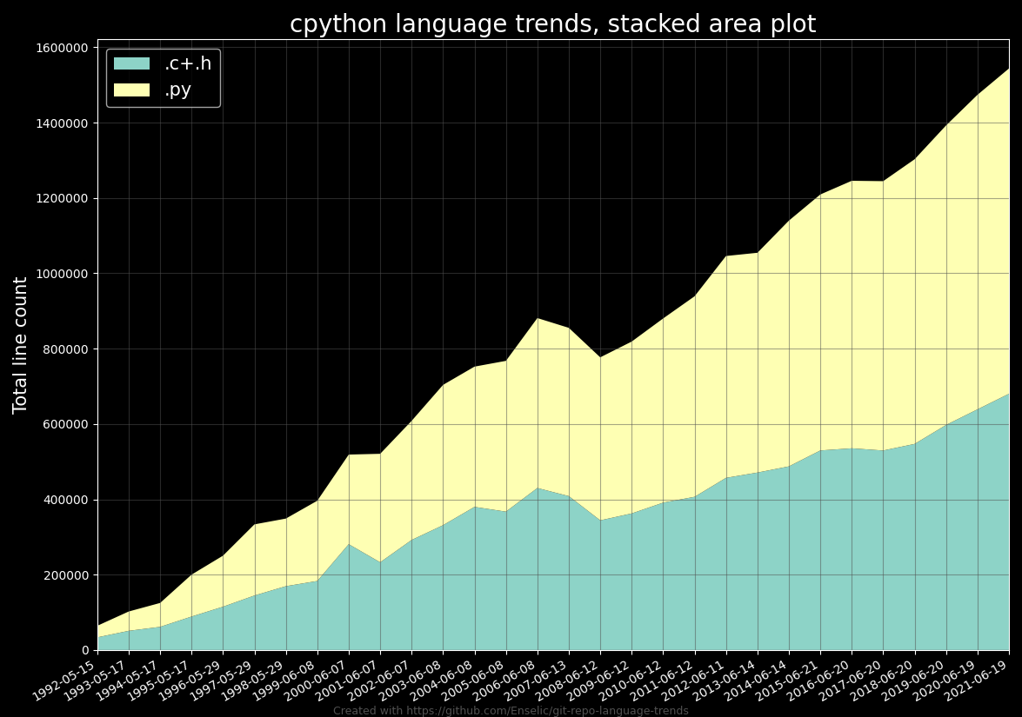Click the peak of the chart near 2007
The width and height of the screenshot is (1022, 717).
coord(539,320)
